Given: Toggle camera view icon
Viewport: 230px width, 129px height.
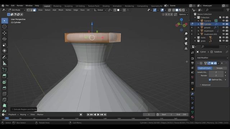Looking at the screenshot, I should click(x=186, y=44).
